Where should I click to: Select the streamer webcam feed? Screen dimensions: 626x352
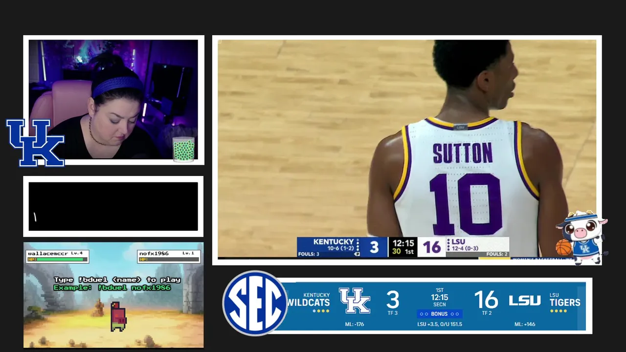point(113,100)
